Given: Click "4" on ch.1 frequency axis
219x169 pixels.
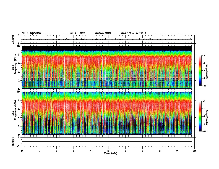Looking at the screenshot, I should pyautogui.click(x=19, y=72).
